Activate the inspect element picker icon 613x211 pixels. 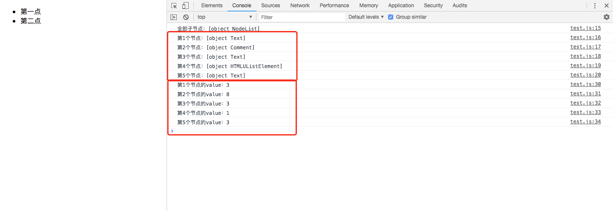(174, 6)
